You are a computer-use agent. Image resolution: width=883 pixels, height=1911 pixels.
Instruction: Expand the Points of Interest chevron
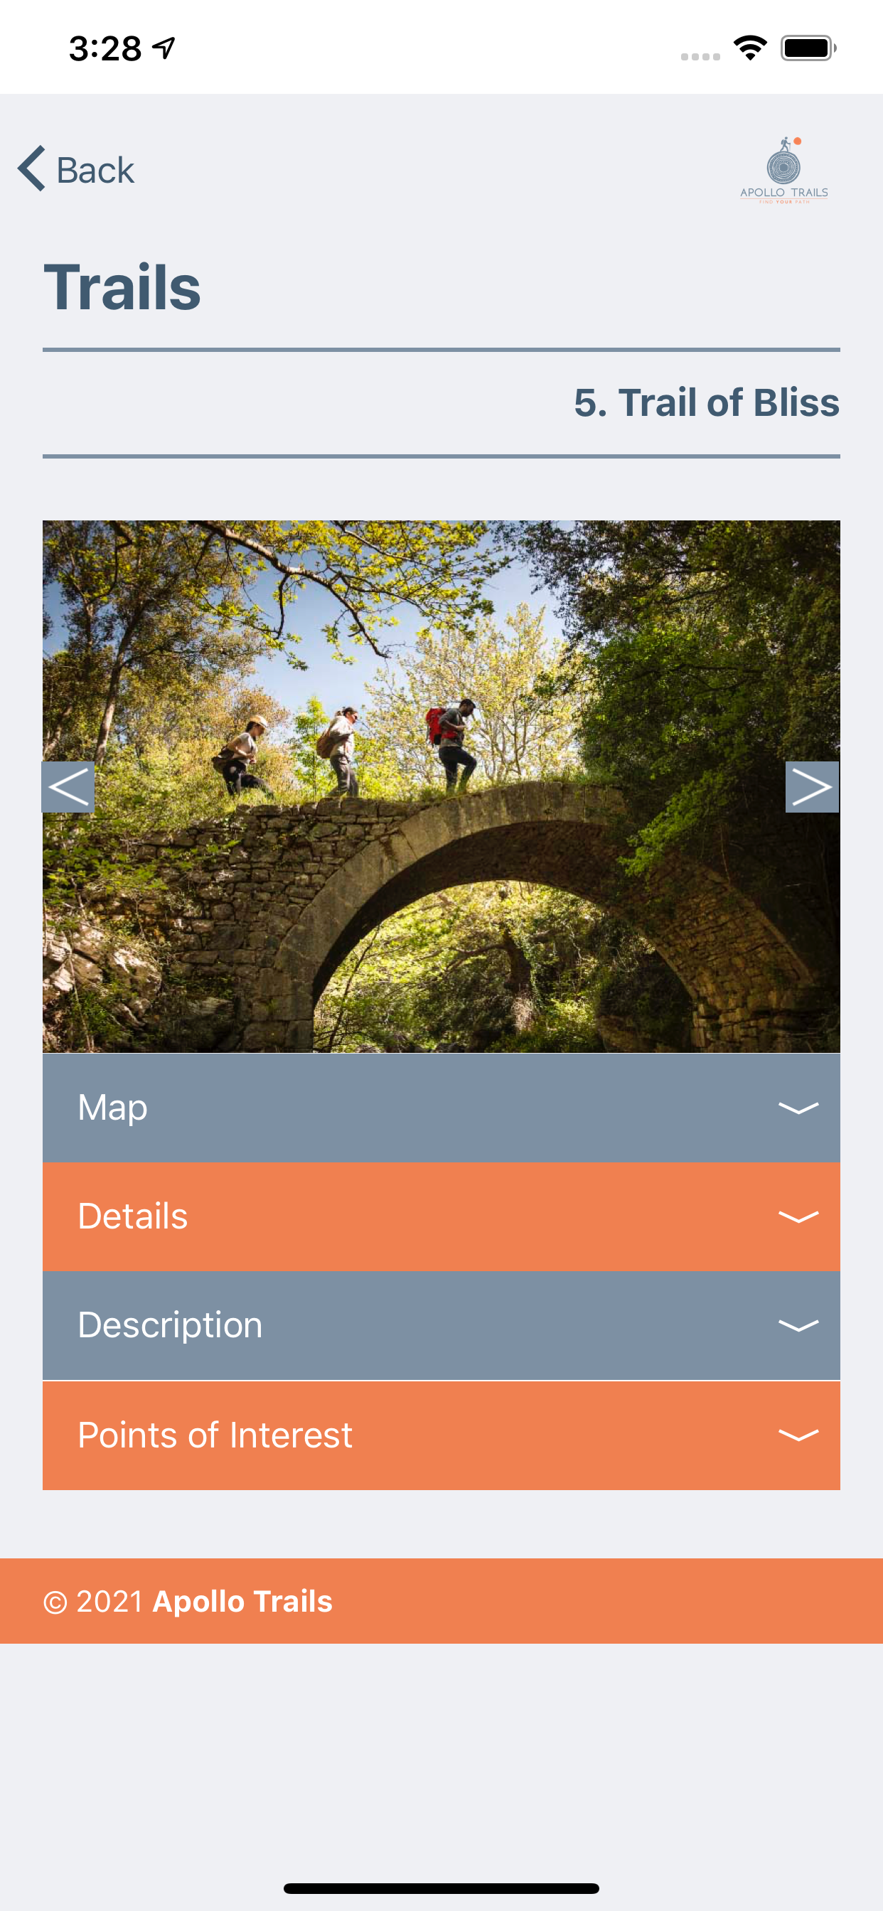(798, 1435)
